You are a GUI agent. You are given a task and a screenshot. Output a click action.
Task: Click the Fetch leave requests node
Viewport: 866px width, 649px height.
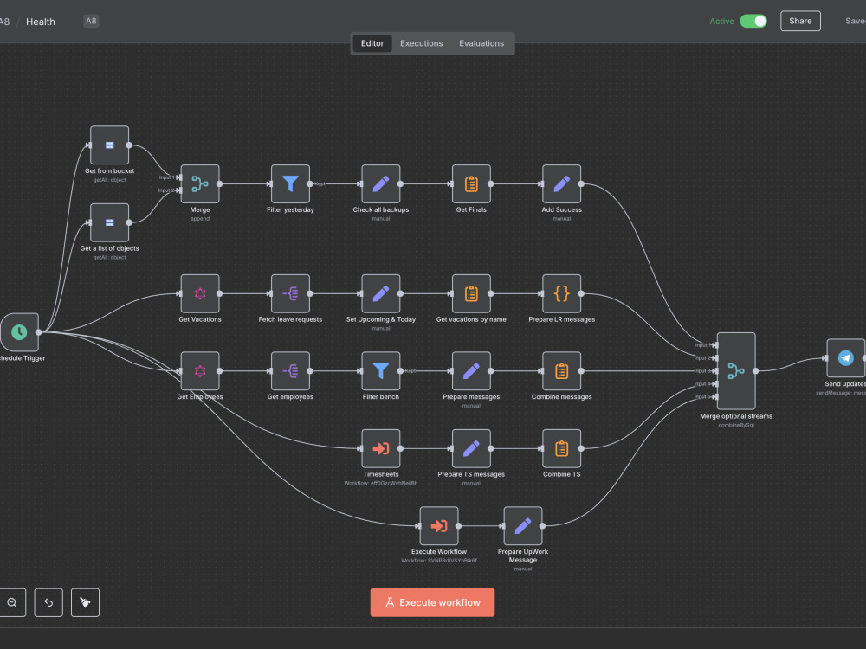click(290, 293)
